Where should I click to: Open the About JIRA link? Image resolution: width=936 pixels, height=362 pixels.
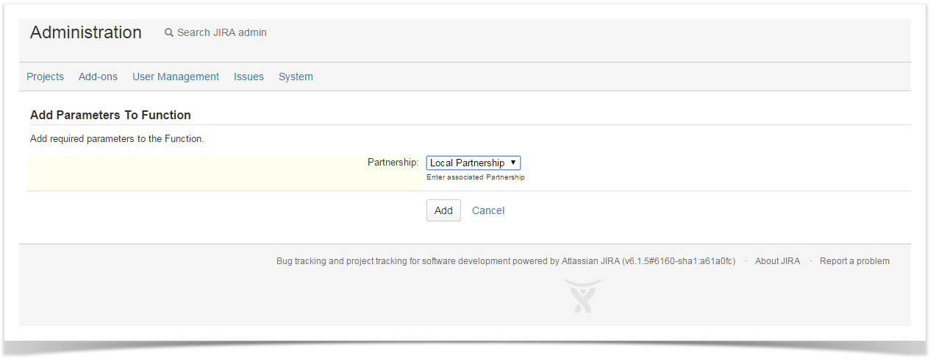777,261
